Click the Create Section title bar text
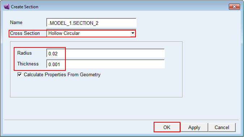 pyautogui.click(x=25, y=7)
